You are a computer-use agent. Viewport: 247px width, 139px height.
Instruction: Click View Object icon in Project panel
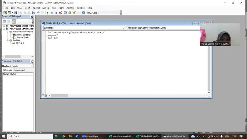click(x=8, y=21)
